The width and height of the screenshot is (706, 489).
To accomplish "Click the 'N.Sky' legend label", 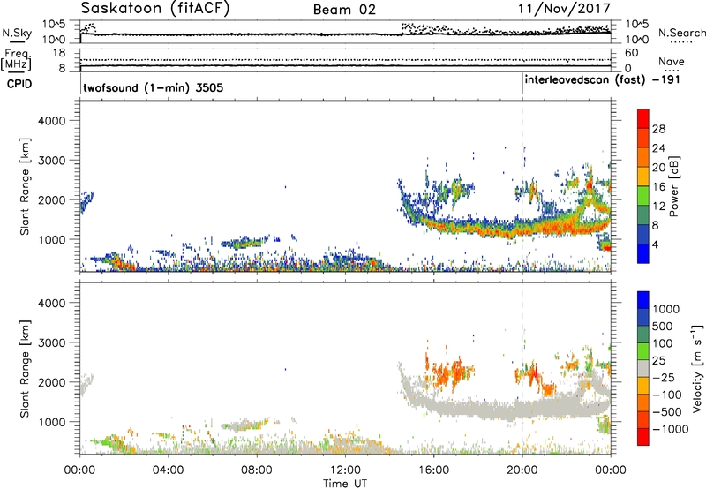I will coord(17,33).
